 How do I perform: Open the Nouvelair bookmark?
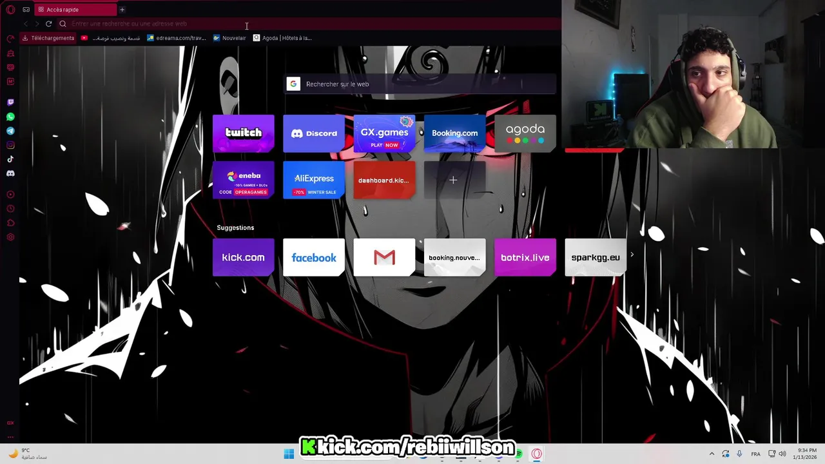[x=229, y=38]
